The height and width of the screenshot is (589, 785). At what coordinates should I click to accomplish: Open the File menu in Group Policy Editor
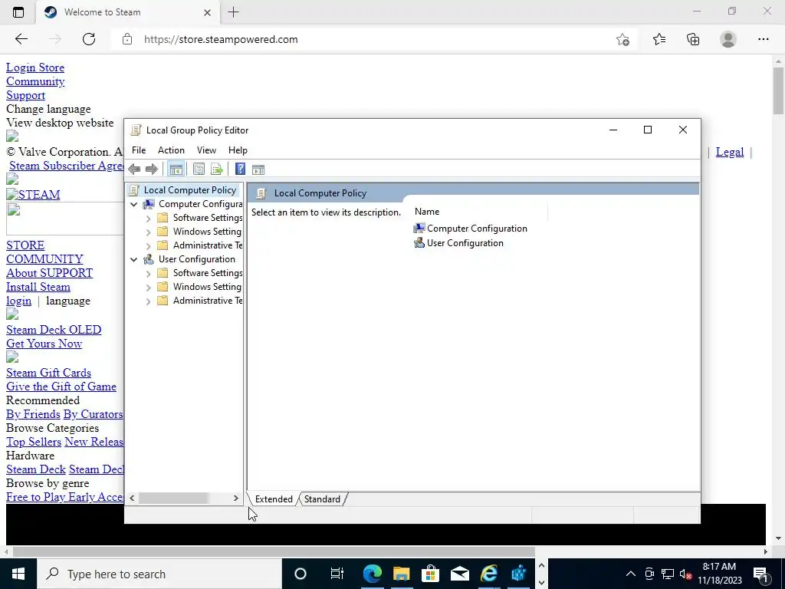(x=139, y=150)
